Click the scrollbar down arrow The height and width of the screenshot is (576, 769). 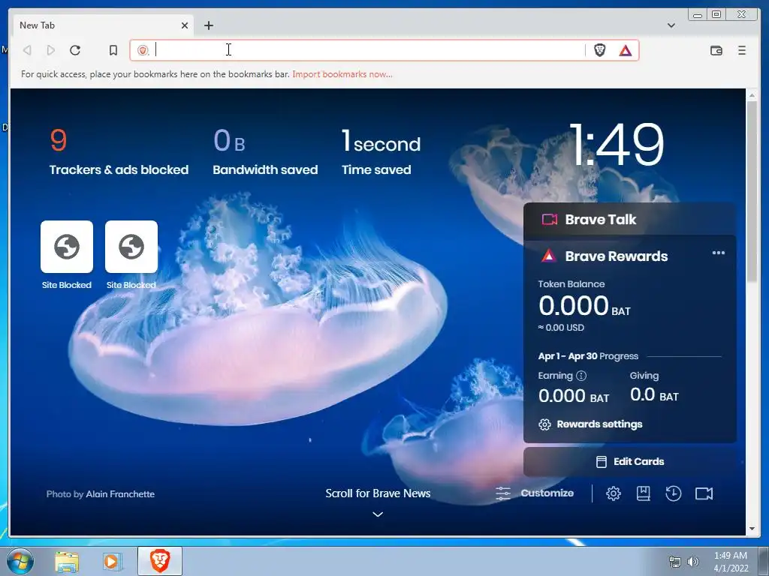pos(752,529)
